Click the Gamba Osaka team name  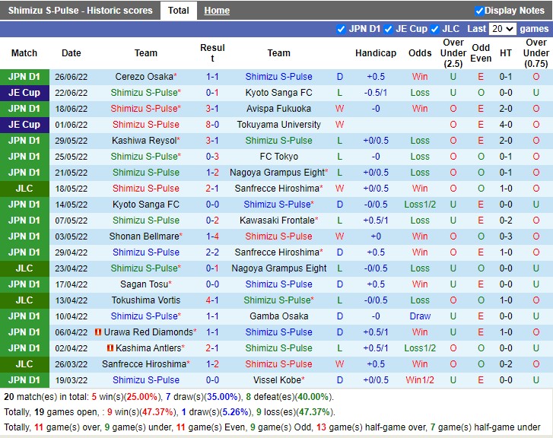coord(278,316)
